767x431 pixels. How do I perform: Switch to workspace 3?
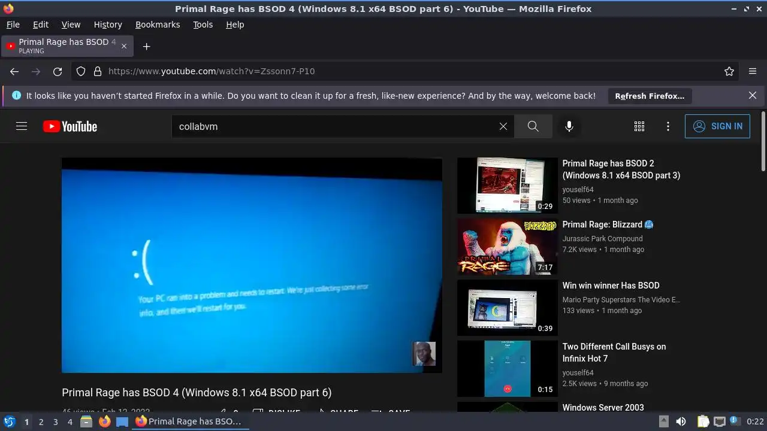click(55, 421)
